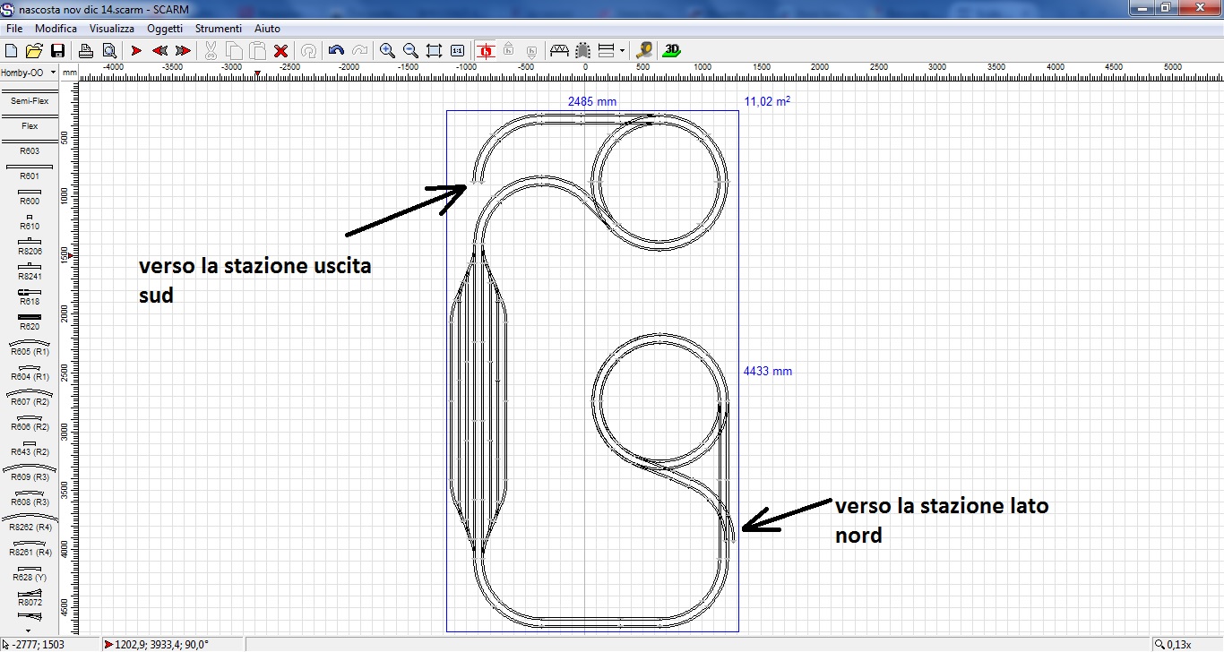The width and height of the screenshot is (1224, 652).
Task: Set zoom to 1:1 icon
Action: 457,50
